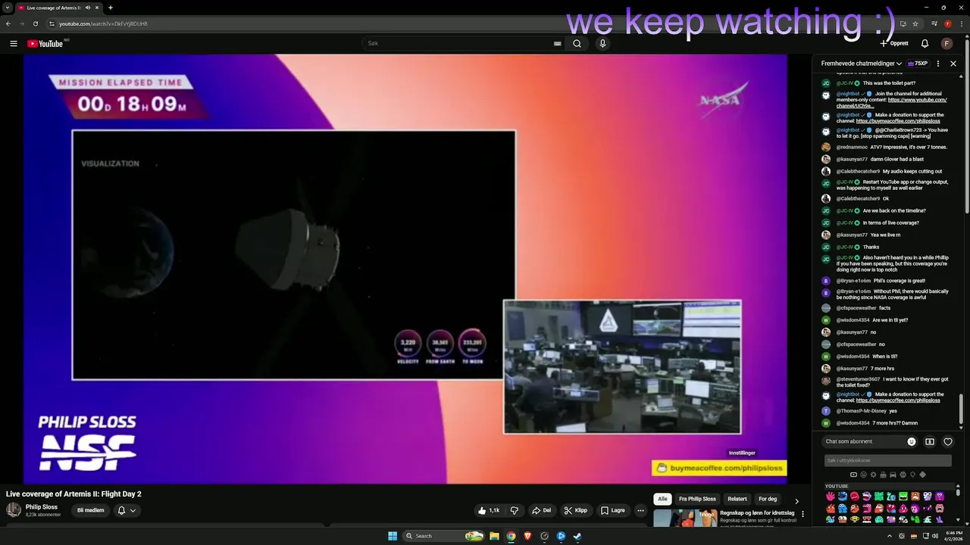The image size is (970, 545).
Task: Install app icon in the address bar
Action: pos(903,23)
